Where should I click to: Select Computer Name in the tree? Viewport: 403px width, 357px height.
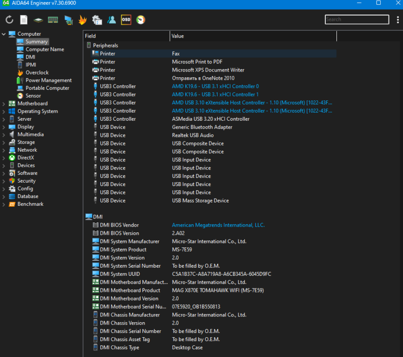(x=45, y=49)
